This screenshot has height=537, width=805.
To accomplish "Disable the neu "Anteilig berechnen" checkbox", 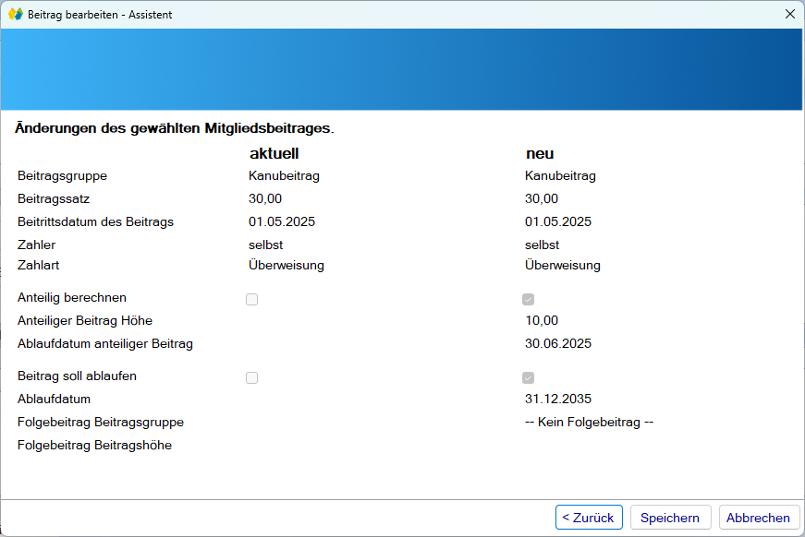I will pos(528,298).
